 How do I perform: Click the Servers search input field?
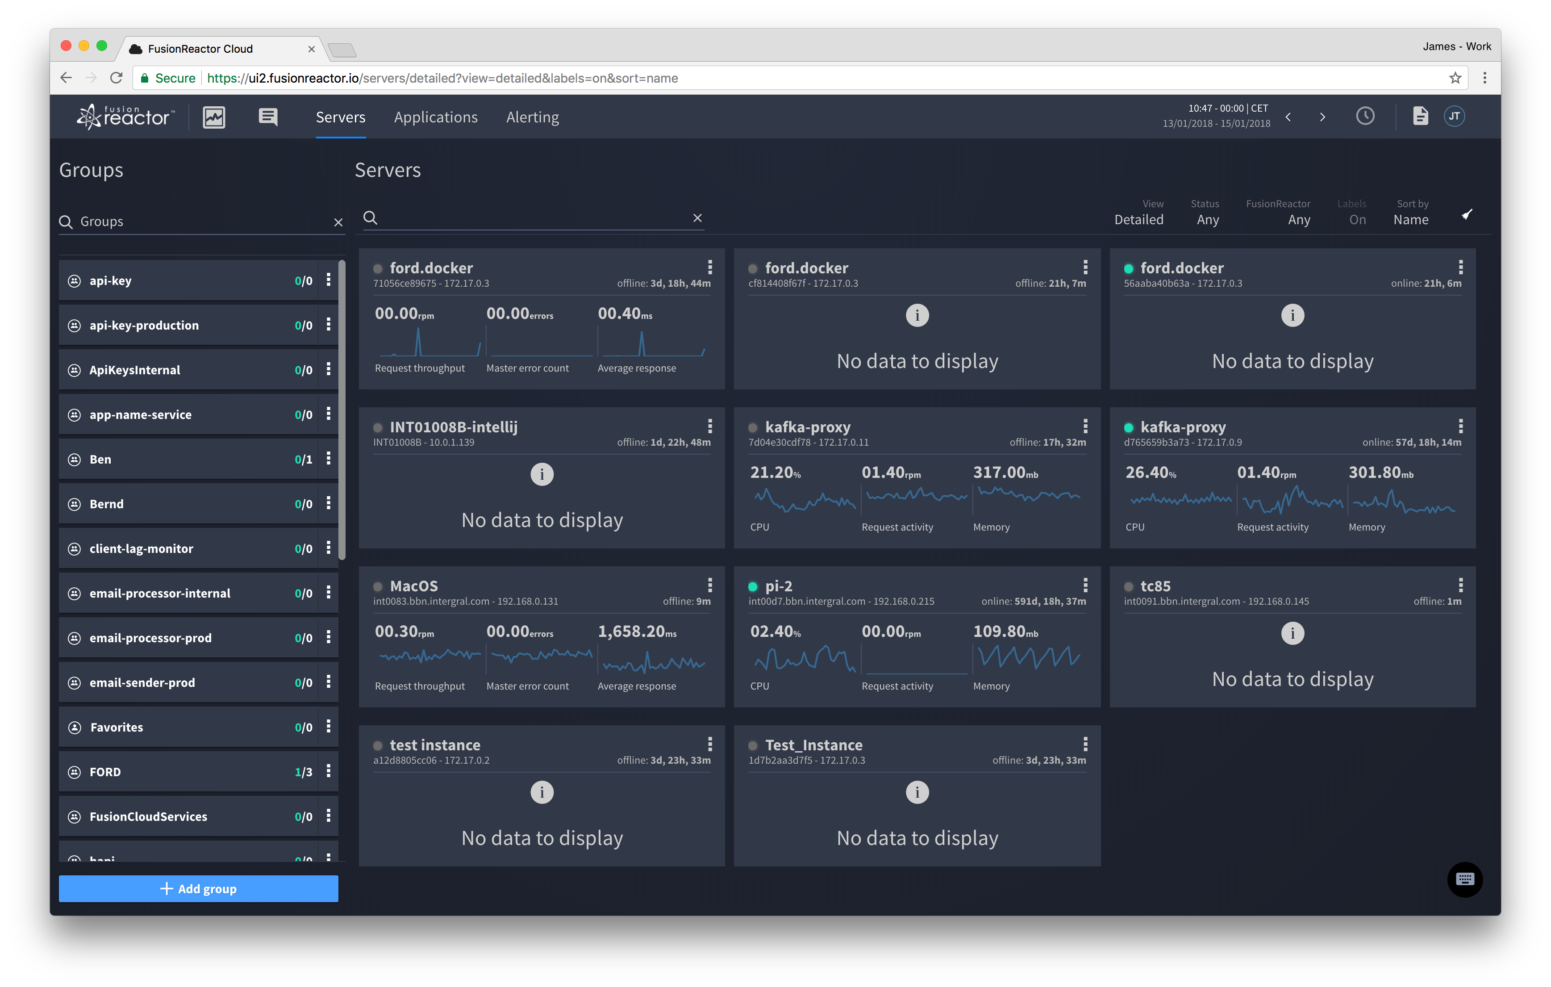(x=534, y=218)
